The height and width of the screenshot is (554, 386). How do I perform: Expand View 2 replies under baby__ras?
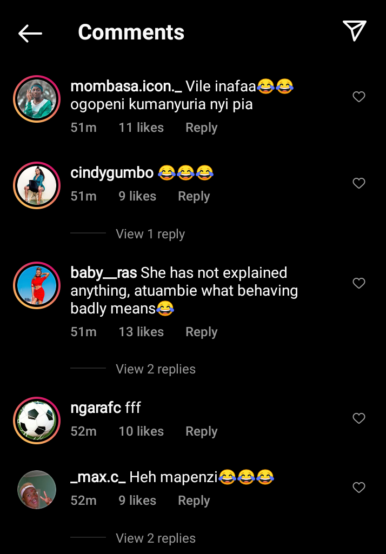156,369
